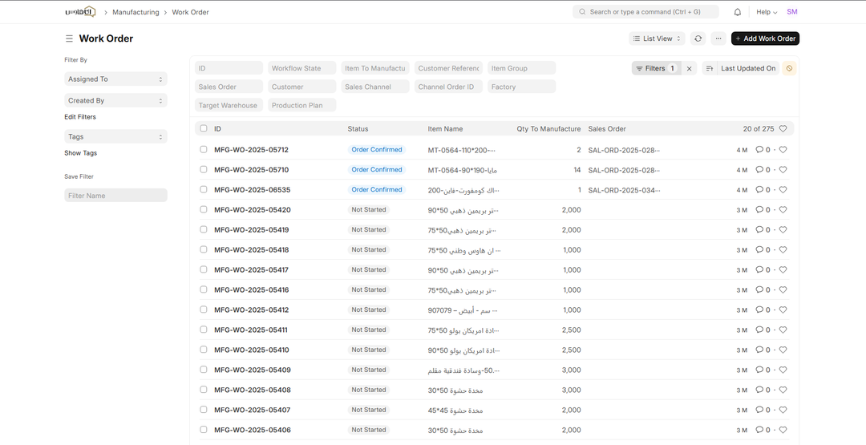Click the Filter Name input field

pos(115,196)
